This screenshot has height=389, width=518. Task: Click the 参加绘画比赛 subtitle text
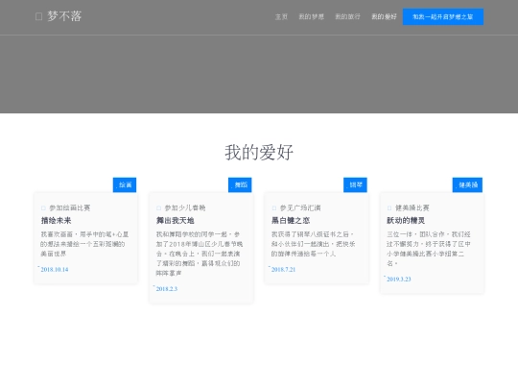tap(70, 208)
